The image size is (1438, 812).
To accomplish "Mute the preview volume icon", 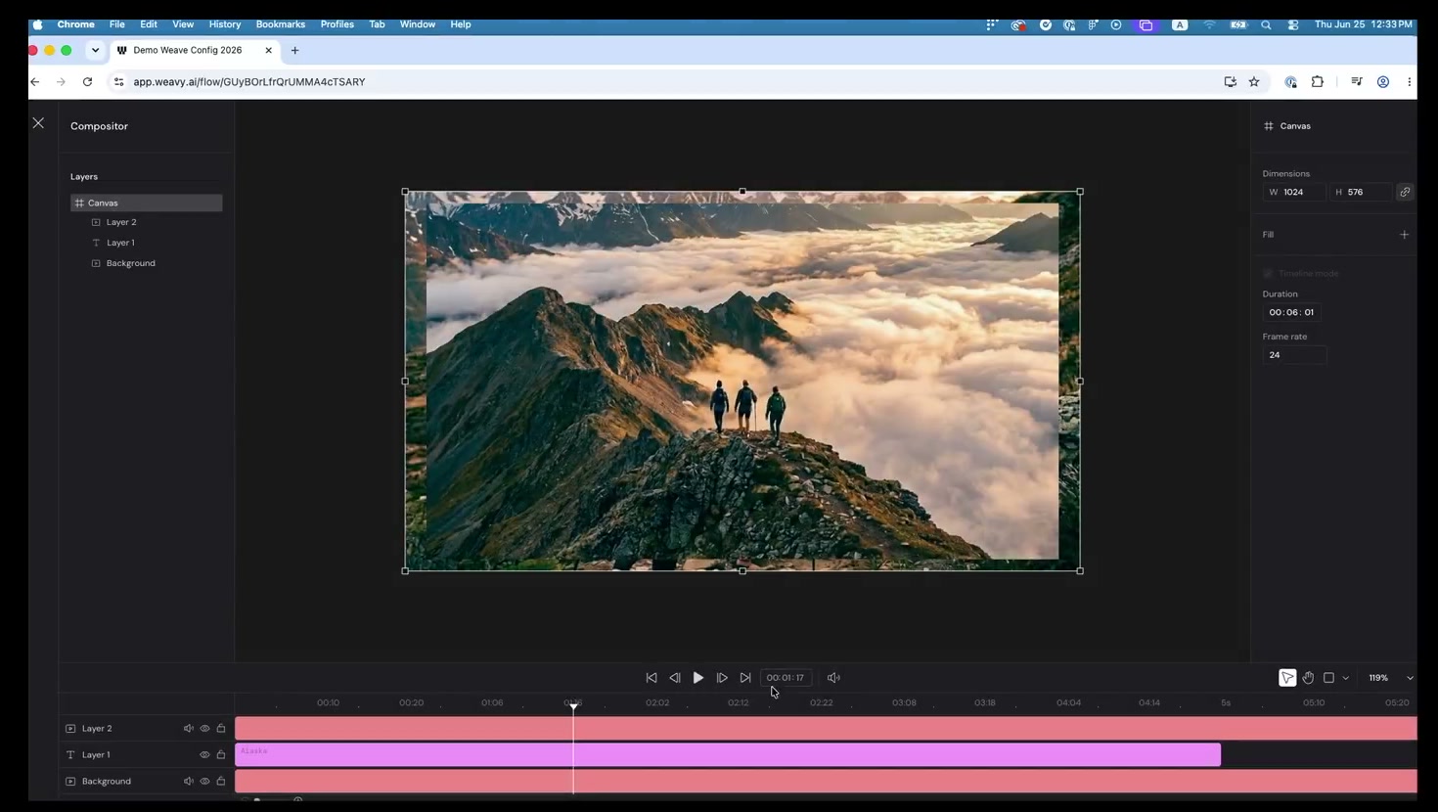I will pos(833,677).
